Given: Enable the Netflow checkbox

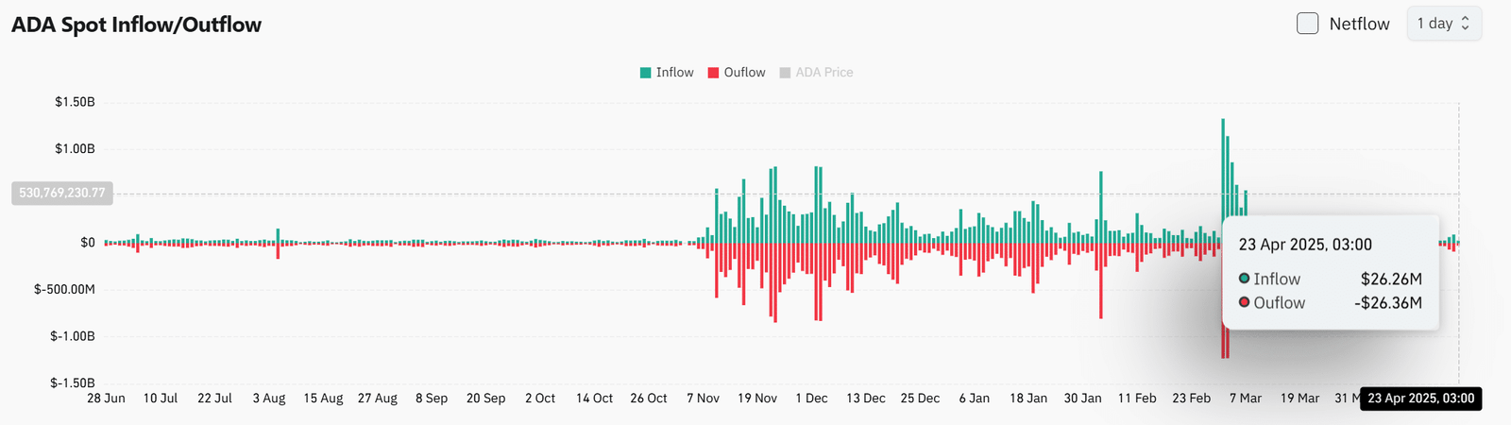Looking at the screenshot, I should [x=1307, y=24].
